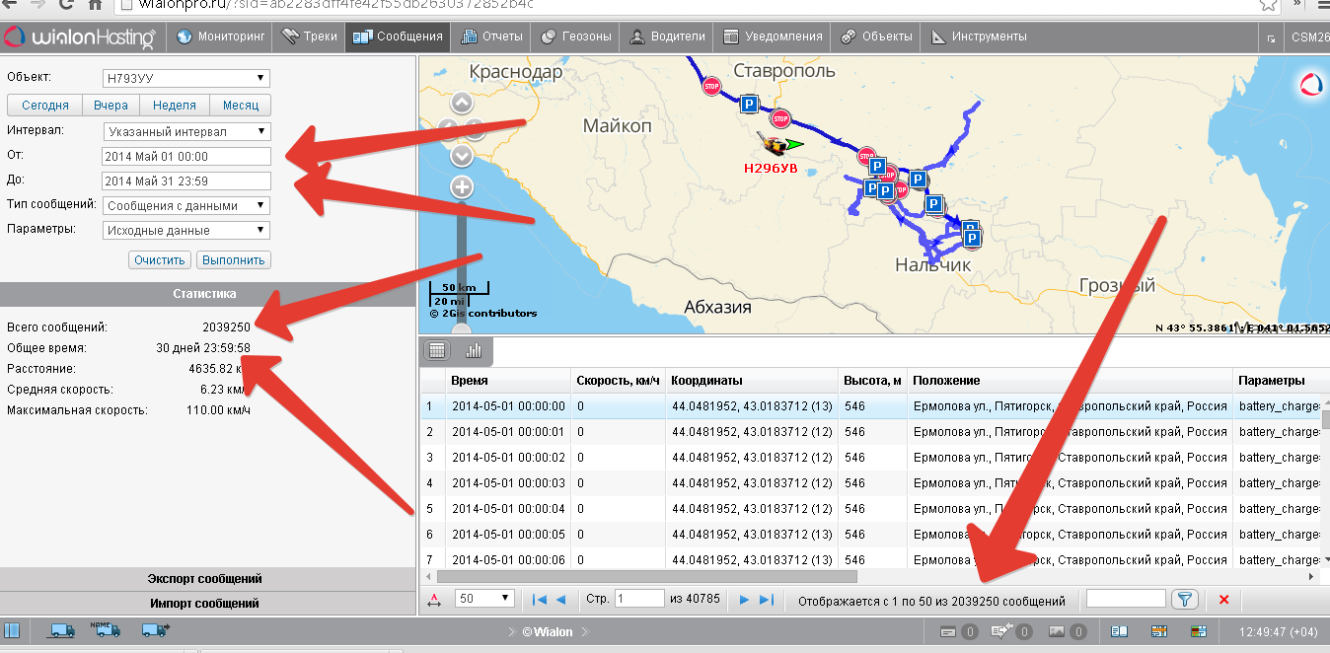Select the Неделя interval button

click(174, 106)
